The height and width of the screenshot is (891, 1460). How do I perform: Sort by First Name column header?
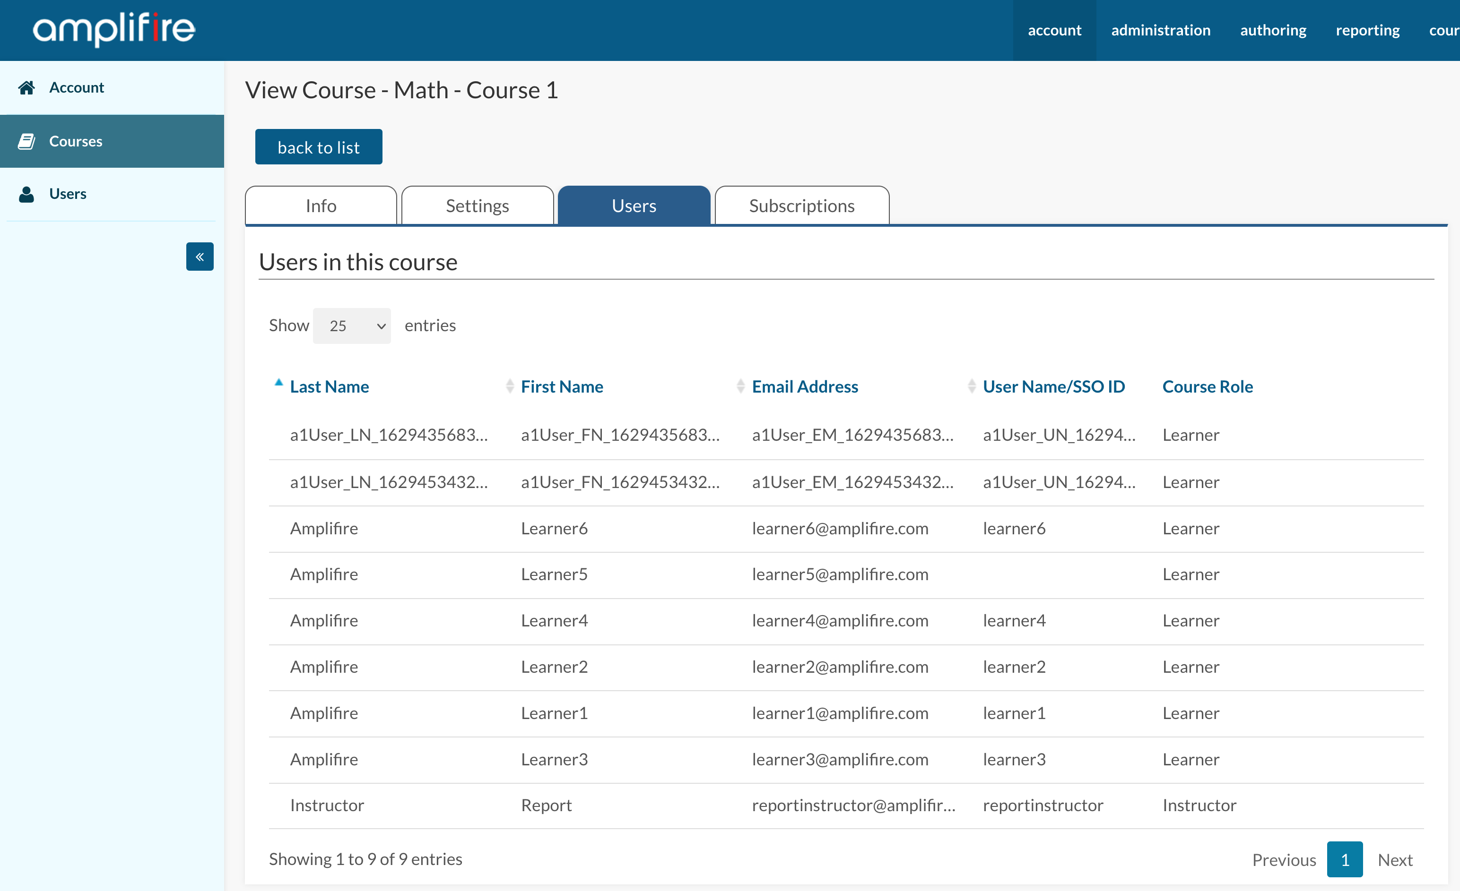click(562, 386)
